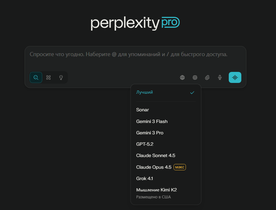Launch voice mode with teal waveform button
This screenshot has width=276, height=210.
[235, 78]
